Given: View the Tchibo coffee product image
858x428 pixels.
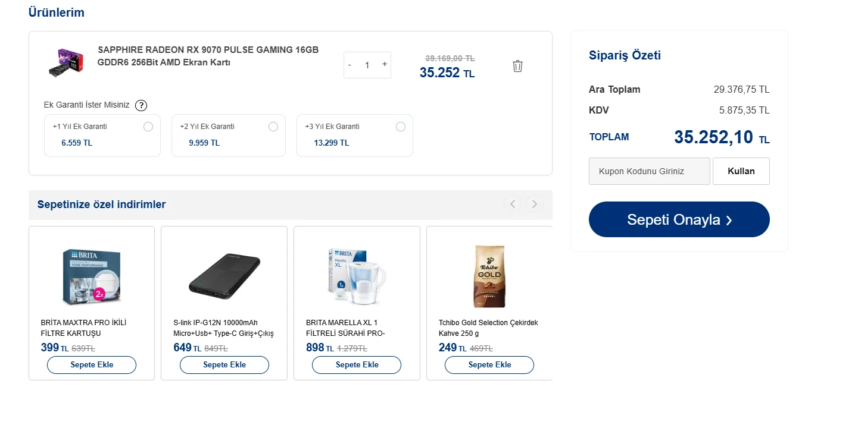Looking at the screenshot, I should click(x=489, y=276).
